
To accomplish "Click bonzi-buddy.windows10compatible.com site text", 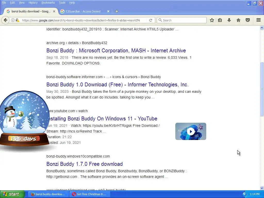I will pyautogui.click(x=78, y=156).
